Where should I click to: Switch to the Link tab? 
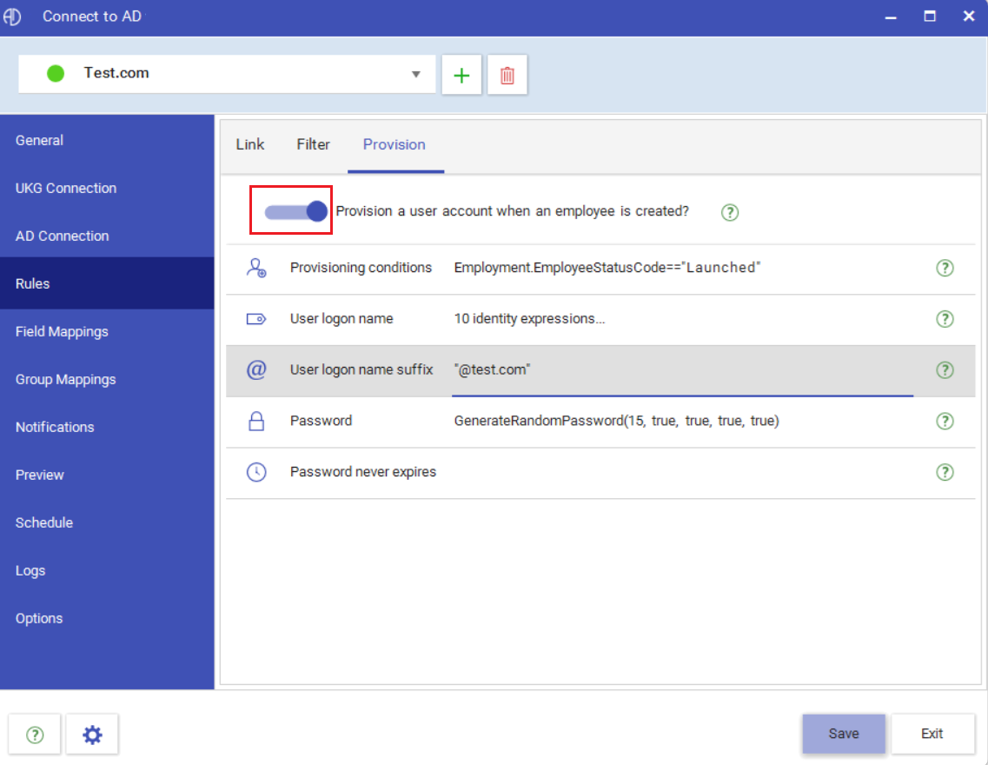click(x=250, y=144)
